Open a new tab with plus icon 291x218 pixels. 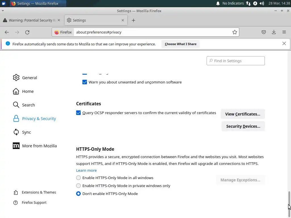(x=134, y=20)
